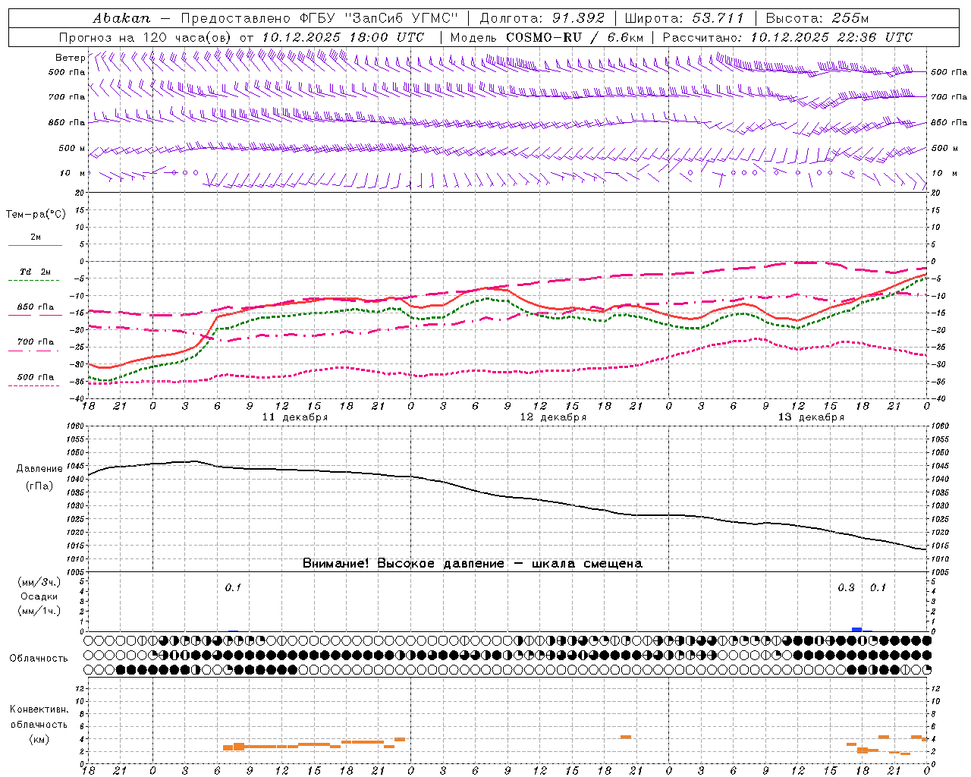Click the 'Облачность' cloud cover label

[x=39, y=659]
